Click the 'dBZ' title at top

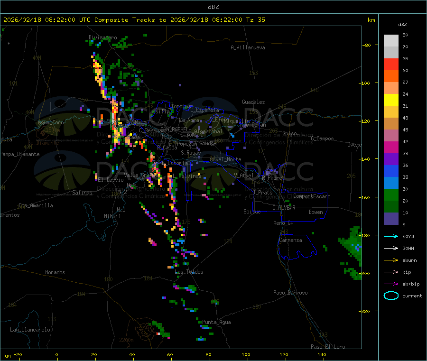pos(213,7)
